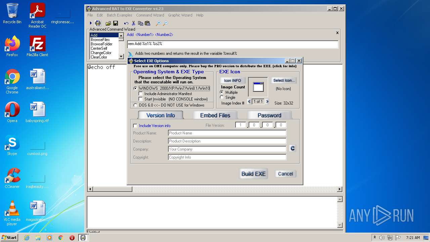
Task: Select WINDOWS 2000/XP/Win7 operating system radio
Action: pyautogui.click(x=135, y=88)
